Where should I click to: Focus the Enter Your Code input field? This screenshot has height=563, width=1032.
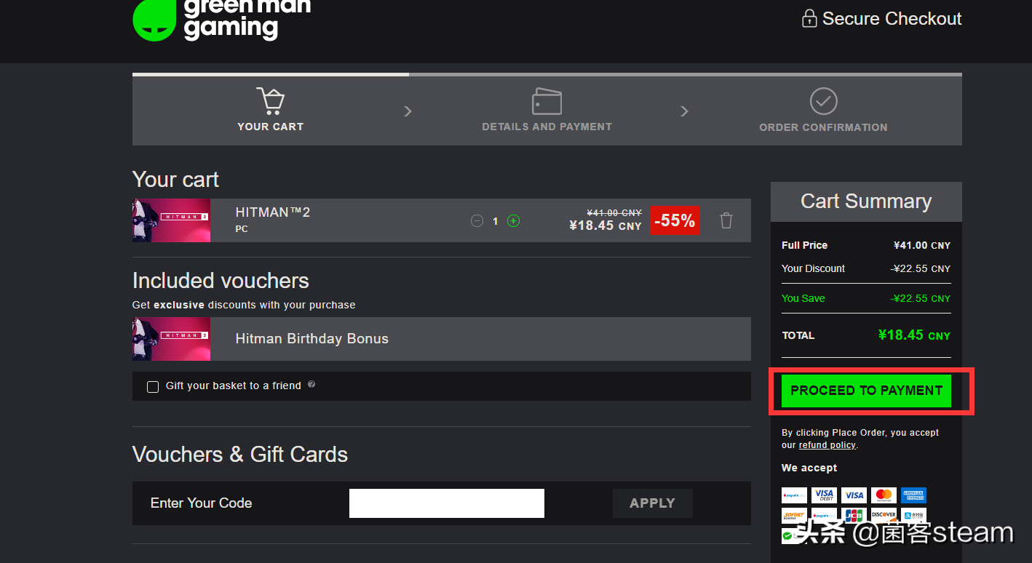[447, 503]
